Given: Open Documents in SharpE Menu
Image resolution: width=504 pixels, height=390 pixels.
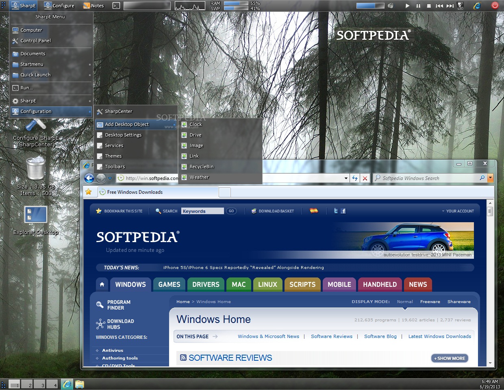Looking at the screenshot, I should coord(51,54).
